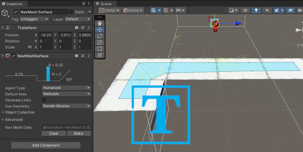Enable the Generate Links checkbox
The image size is (303, 152).
[x=44, y=100]
